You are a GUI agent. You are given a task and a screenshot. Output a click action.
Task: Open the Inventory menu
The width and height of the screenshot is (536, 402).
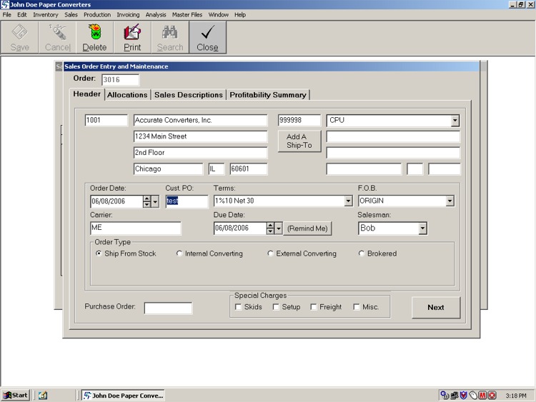[x=46, y=15]
